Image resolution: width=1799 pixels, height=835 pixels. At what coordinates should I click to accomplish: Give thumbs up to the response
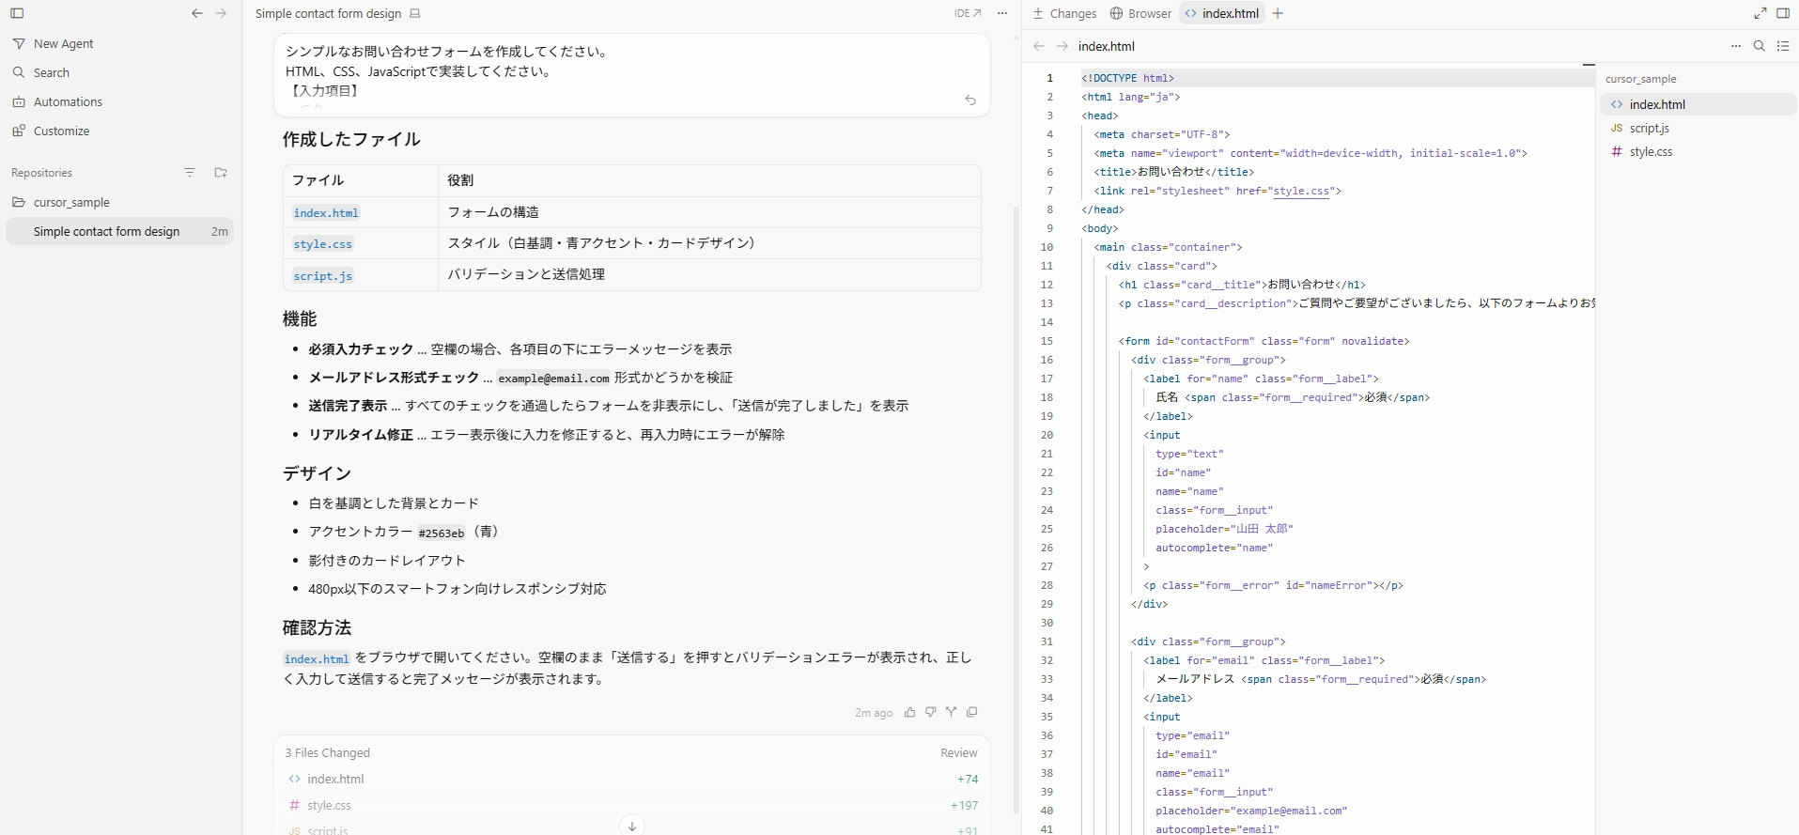pyautogui.click(x=909, y=712)
